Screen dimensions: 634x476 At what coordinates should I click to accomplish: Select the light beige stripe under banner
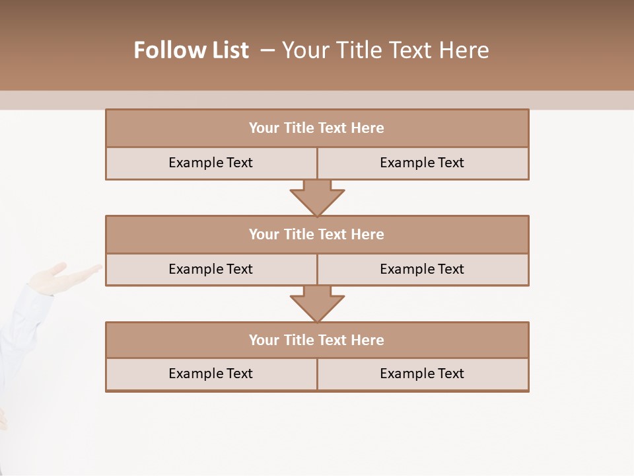[x=581, y=100]
